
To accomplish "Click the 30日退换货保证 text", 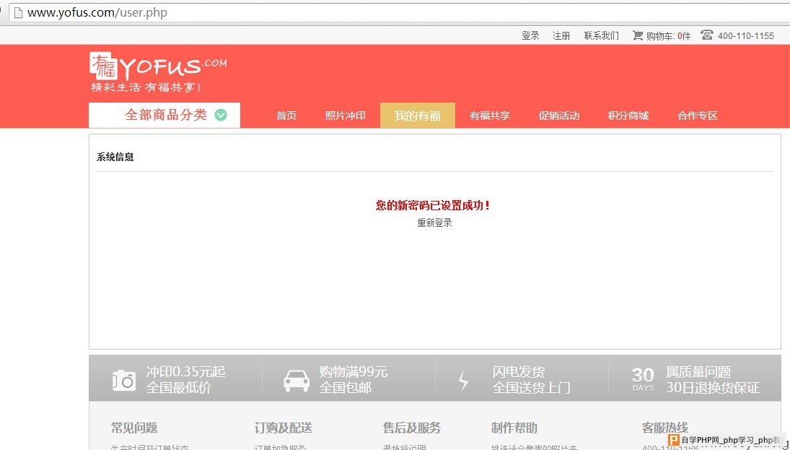I will [x=712, y=387].
